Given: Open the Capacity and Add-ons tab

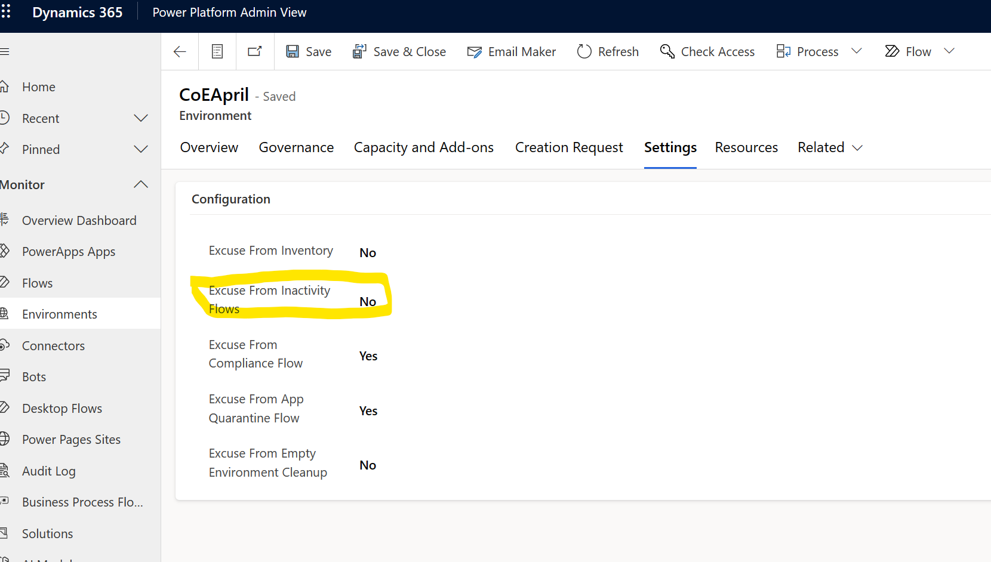Looking at the screenshot, I should coord(423,147).
